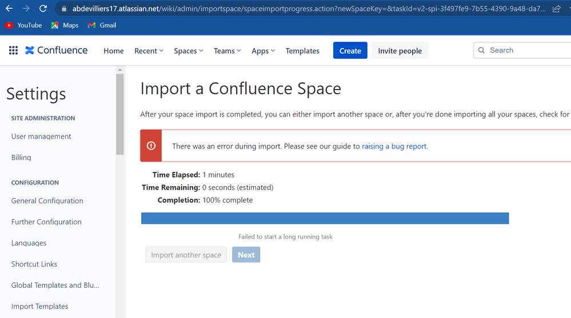Click the search magnifier icon
The height and width of the screenshot is (318, 571).
click(x=481, y=50)
